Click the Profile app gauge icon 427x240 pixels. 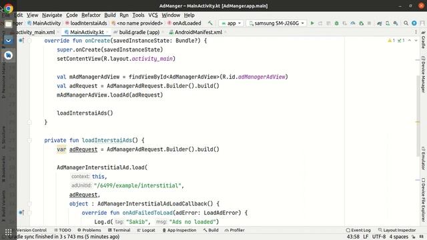353,23
